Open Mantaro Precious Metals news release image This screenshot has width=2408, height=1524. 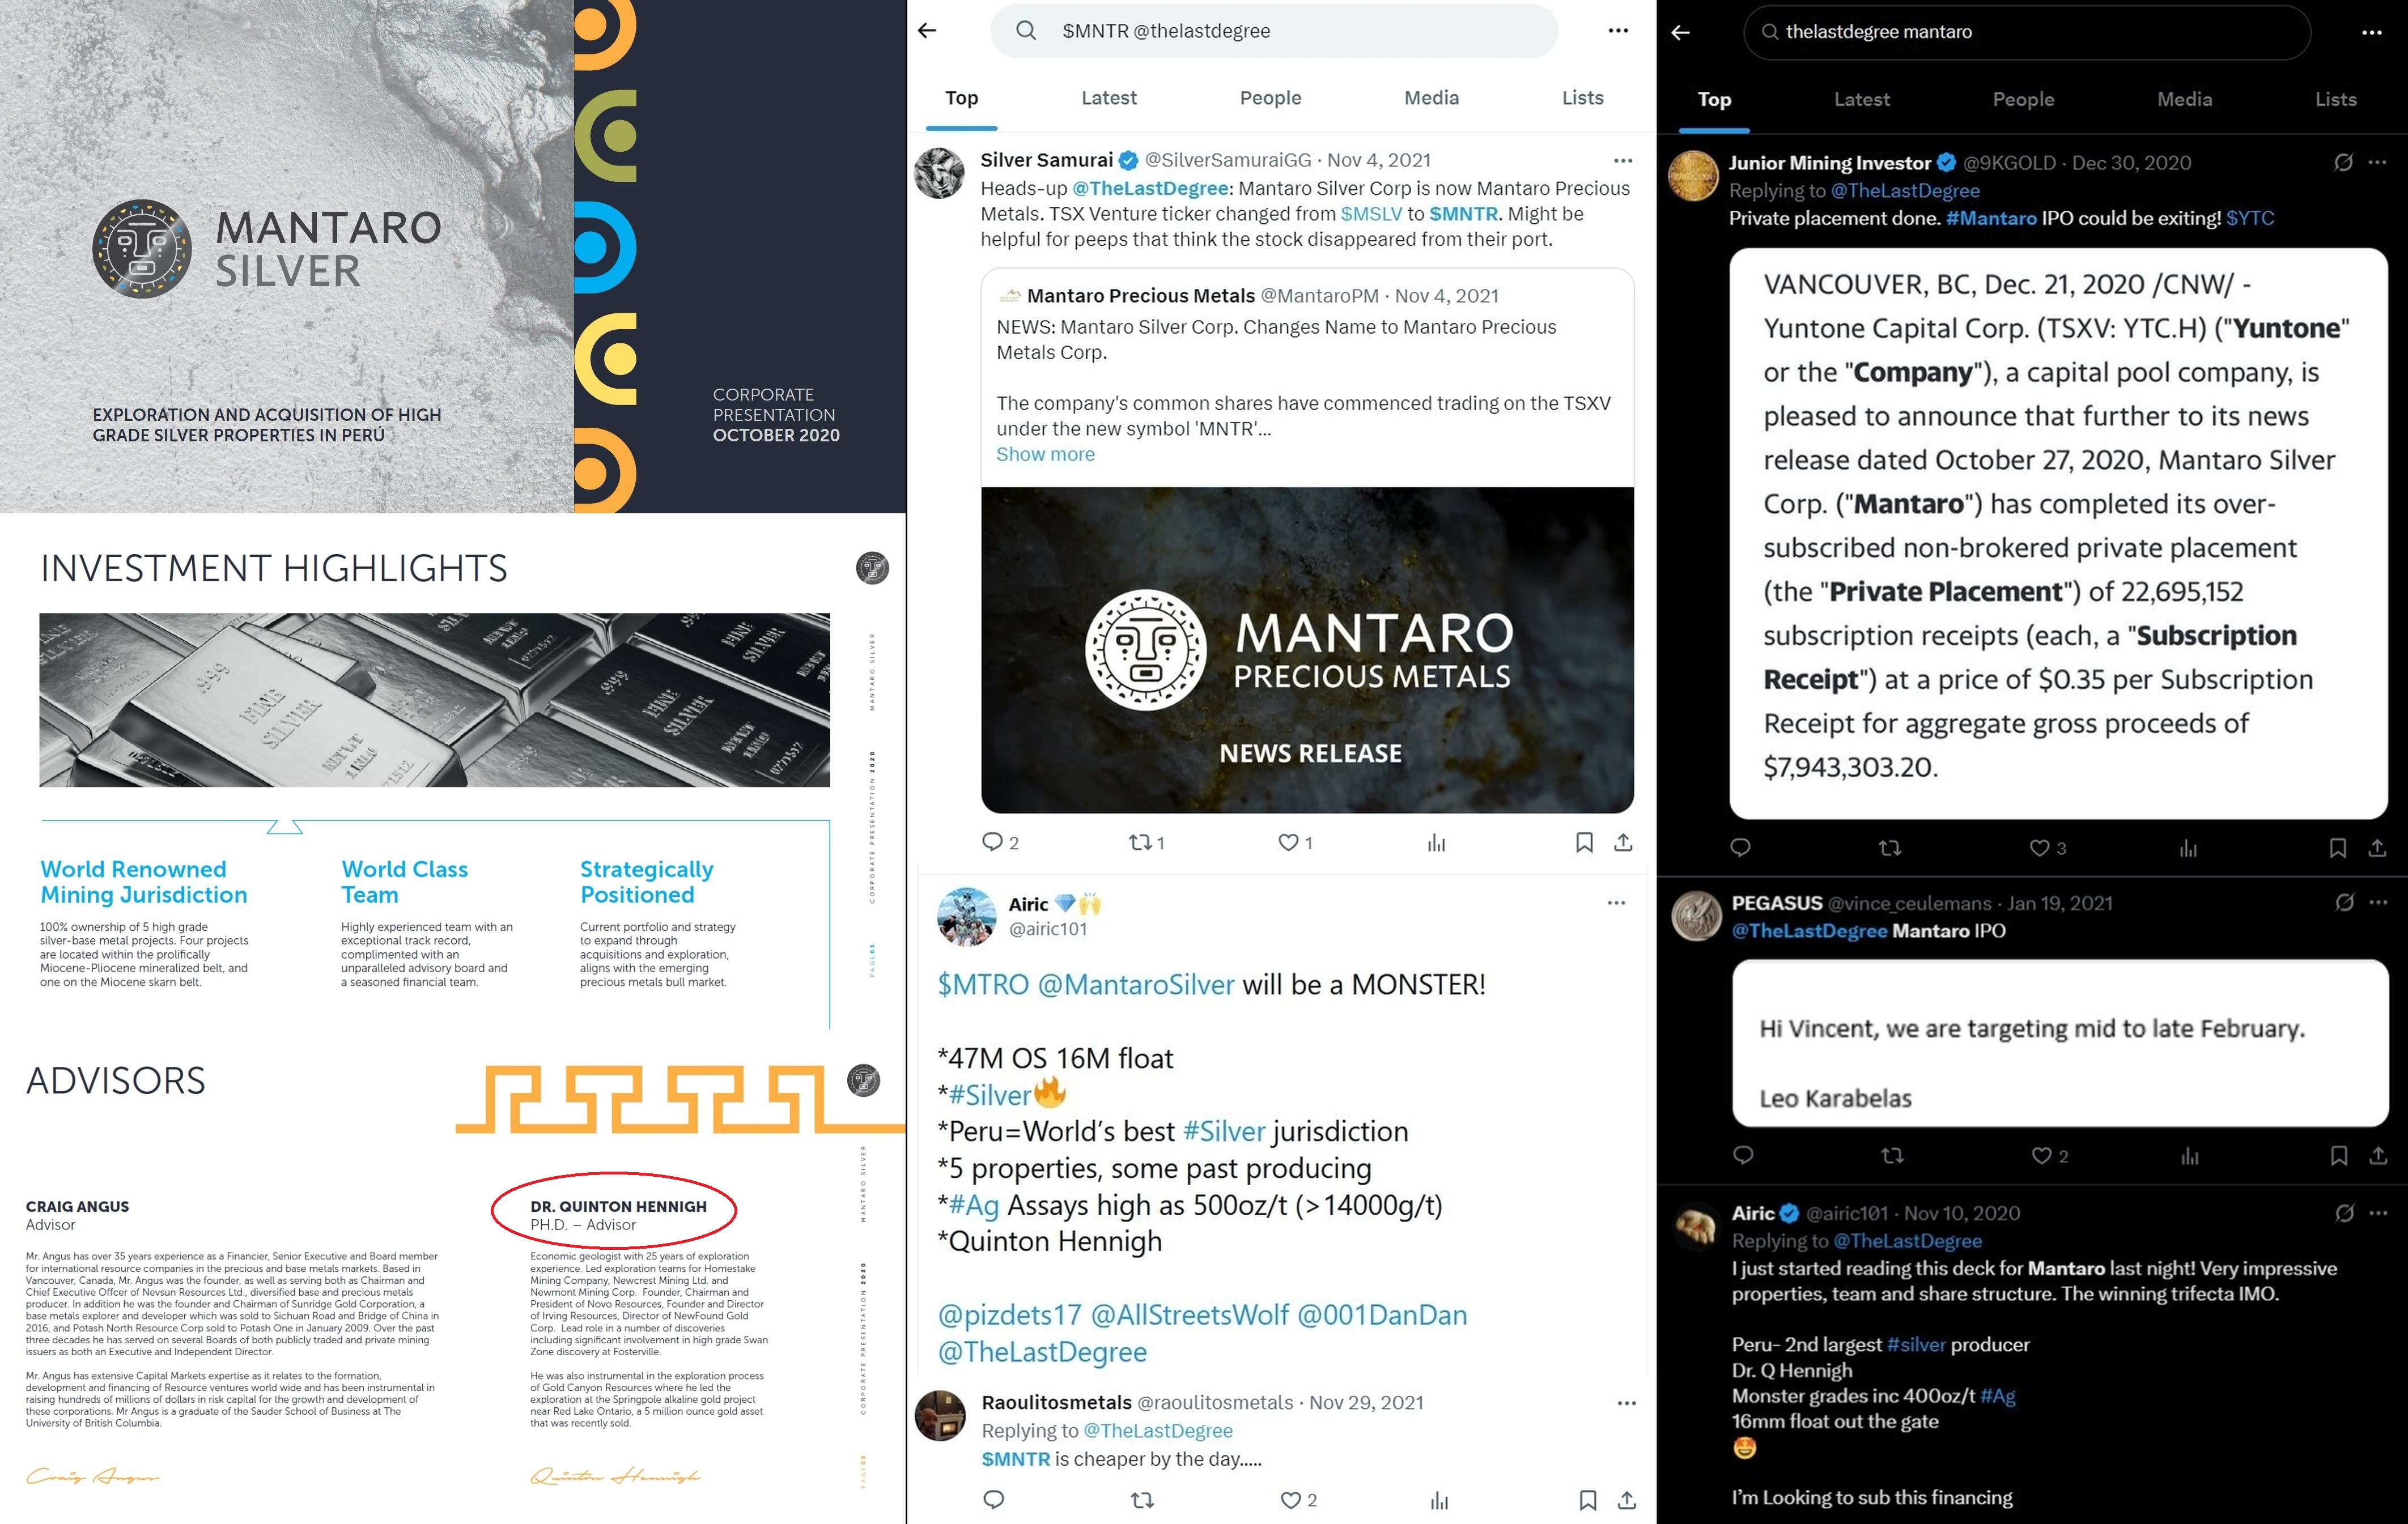[x=1307, y=650]
